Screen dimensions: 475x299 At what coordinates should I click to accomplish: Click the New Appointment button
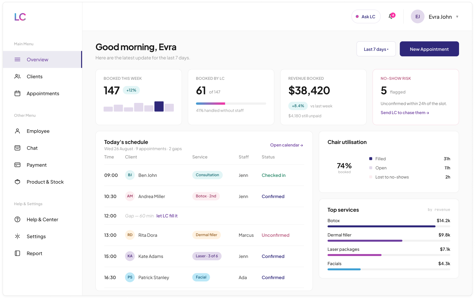[429, 49]
